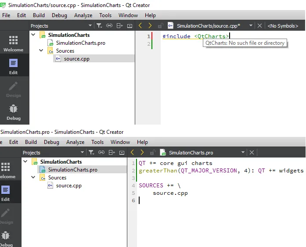
Task: Select source.cpp in bottom project tree
Action: [68, 186]
